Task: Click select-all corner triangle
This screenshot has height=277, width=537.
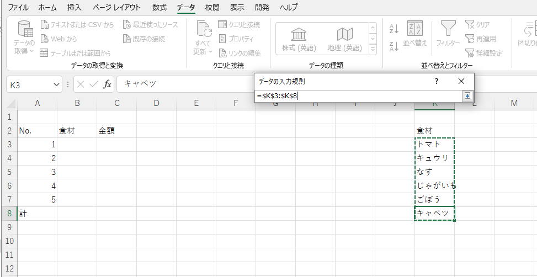Action: pyautogui.click(x=11, y=103)
